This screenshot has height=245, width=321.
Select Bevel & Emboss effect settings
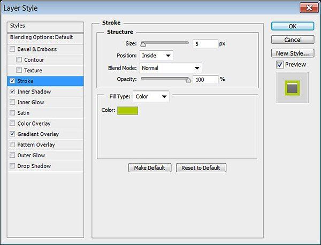[x=37, y=49]
